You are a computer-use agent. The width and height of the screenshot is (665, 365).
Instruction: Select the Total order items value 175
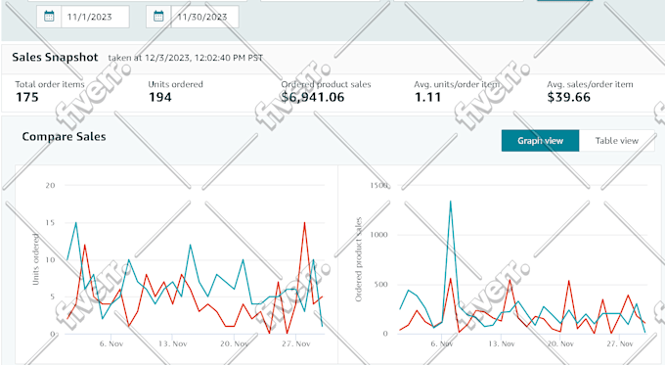pyautogui.click(x=27, y=97)
